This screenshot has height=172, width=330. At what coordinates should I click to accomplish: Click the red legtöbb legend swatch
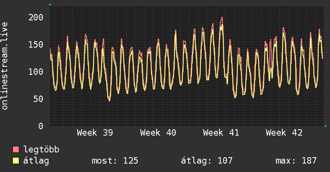coord(16,149)
